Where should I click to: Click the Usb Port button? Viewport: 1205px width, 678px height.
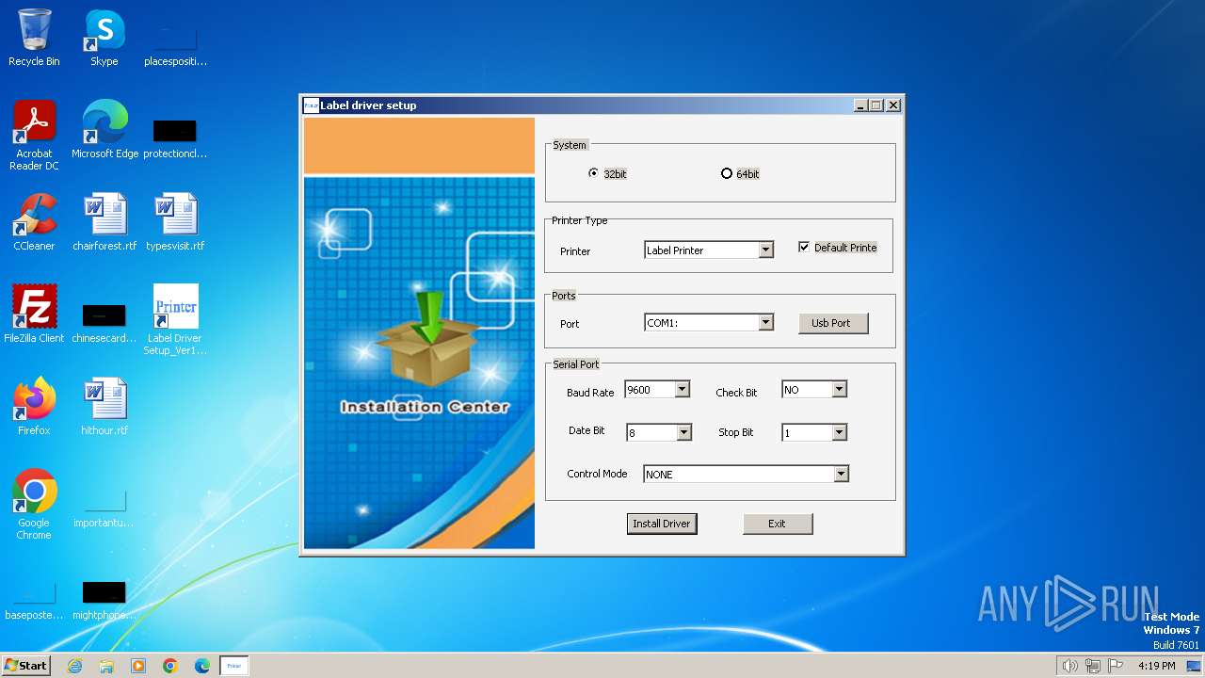click(833, 323)
